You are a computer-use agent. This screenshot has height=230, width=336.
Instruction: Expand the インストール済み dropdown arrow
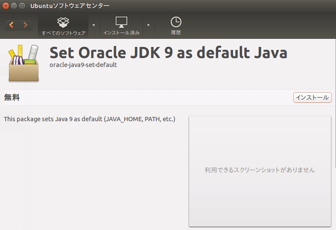(x=148, y=25)
